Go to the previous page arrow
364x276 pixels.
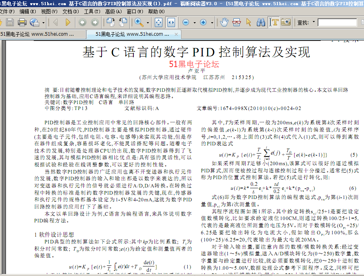tap(55, 22)
